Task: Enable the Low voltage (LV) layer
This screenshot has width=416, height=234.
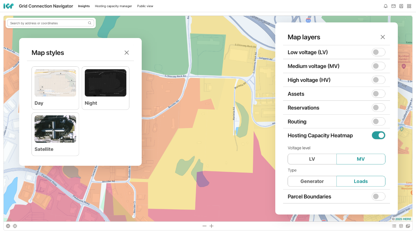Action: 379,52
